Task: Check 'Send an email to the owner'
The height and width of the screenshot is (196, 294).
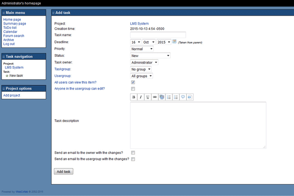Action: 133,153
